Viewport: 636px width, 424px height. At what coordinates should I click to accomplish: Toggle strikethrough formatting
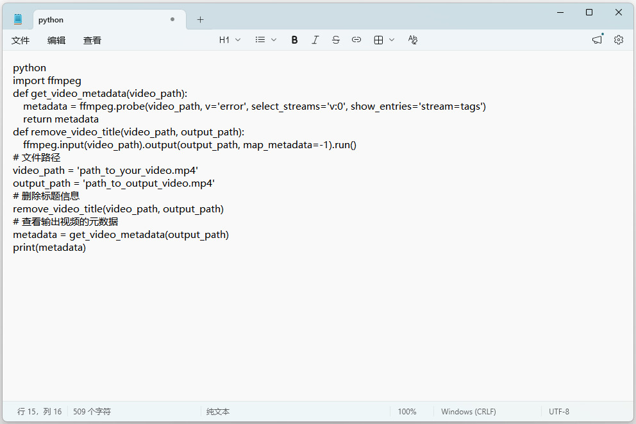tap(336, 40)
